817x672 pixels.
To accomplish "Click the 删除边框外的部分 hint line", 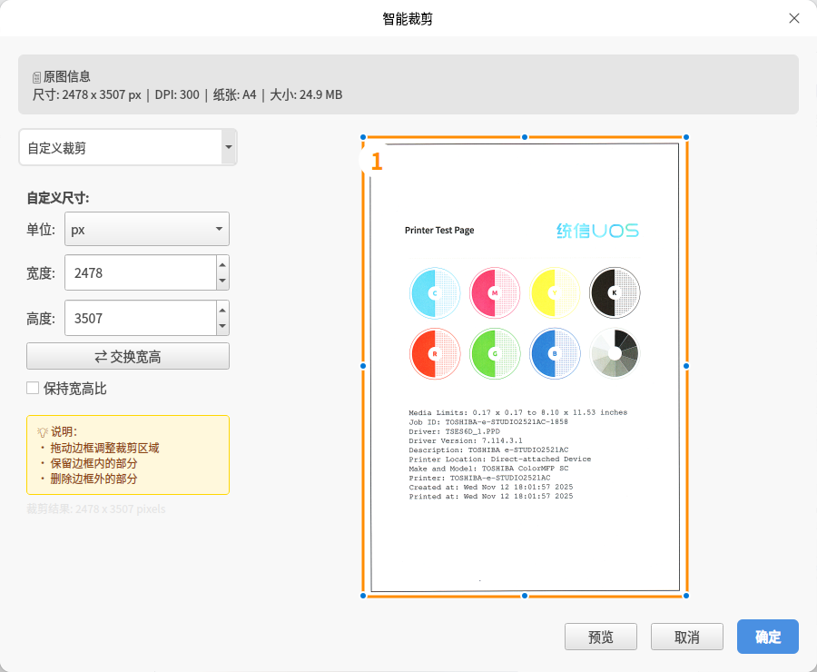I will click(x=94, y=479).
